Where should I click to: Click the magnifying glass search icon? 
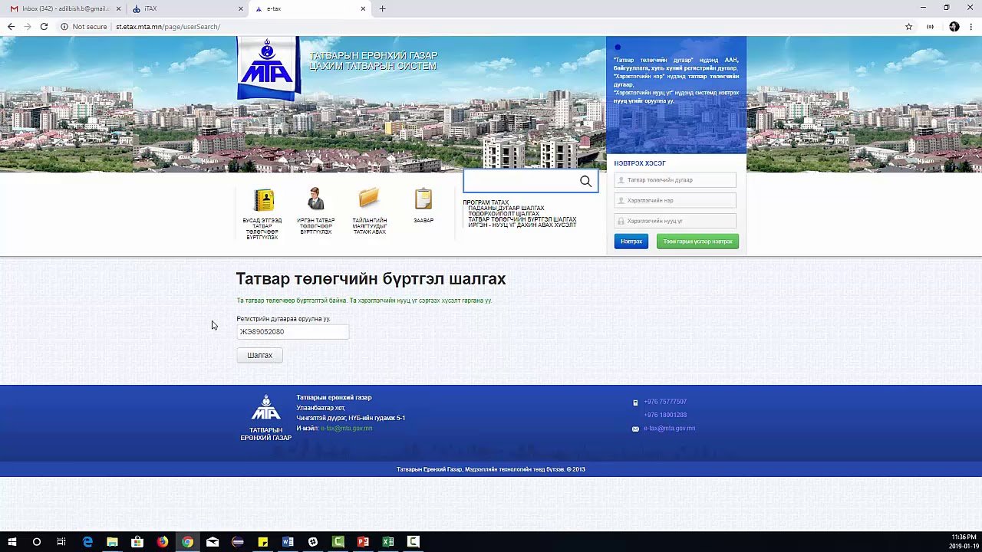[585, 180]
